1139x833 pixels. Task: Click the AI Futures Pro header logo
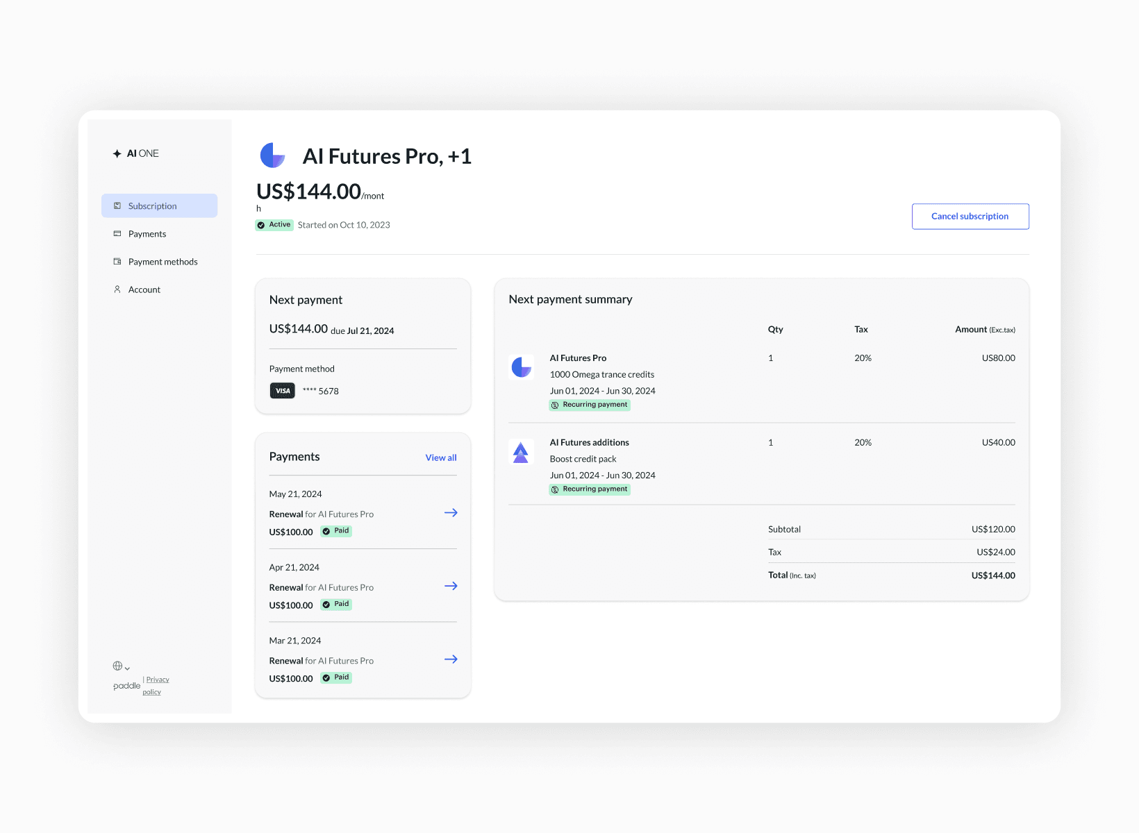273,155
